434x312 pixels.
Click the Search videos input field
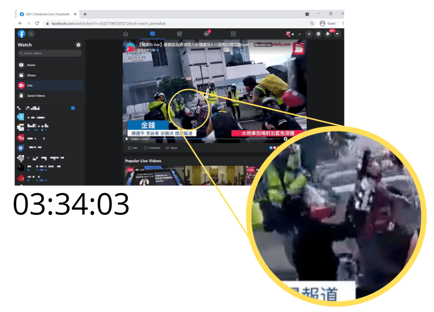(50, 53)
